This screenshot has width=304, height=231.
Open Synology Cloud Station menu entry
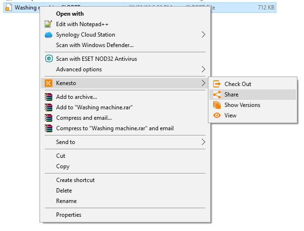click(x=125, y=35)
